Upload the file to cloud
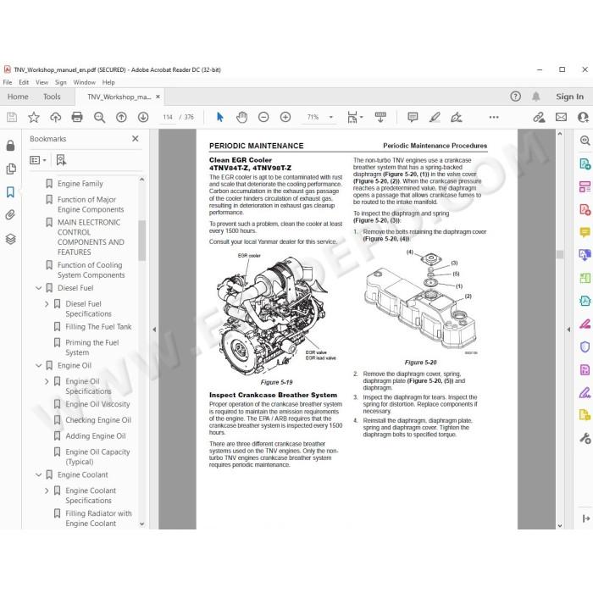 [56, 117]
